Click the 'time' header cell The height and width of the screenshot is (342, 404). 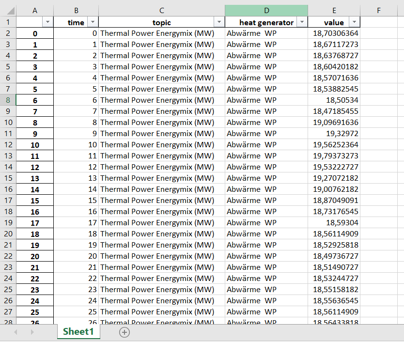tap(76, 22)
